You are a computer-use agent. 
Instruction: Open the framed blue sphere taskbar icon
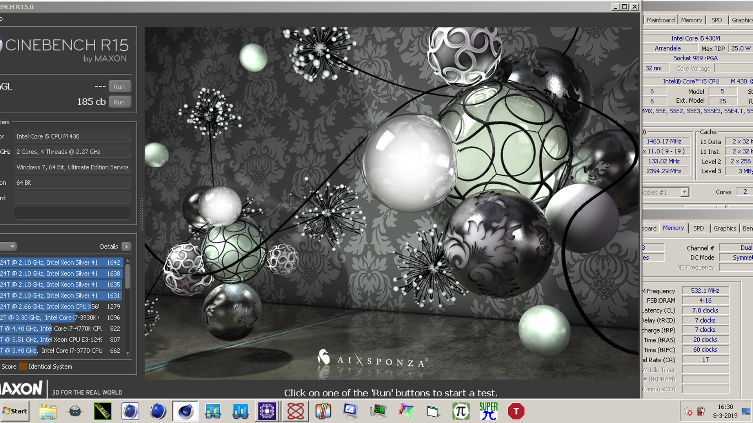tap(130, 412)
